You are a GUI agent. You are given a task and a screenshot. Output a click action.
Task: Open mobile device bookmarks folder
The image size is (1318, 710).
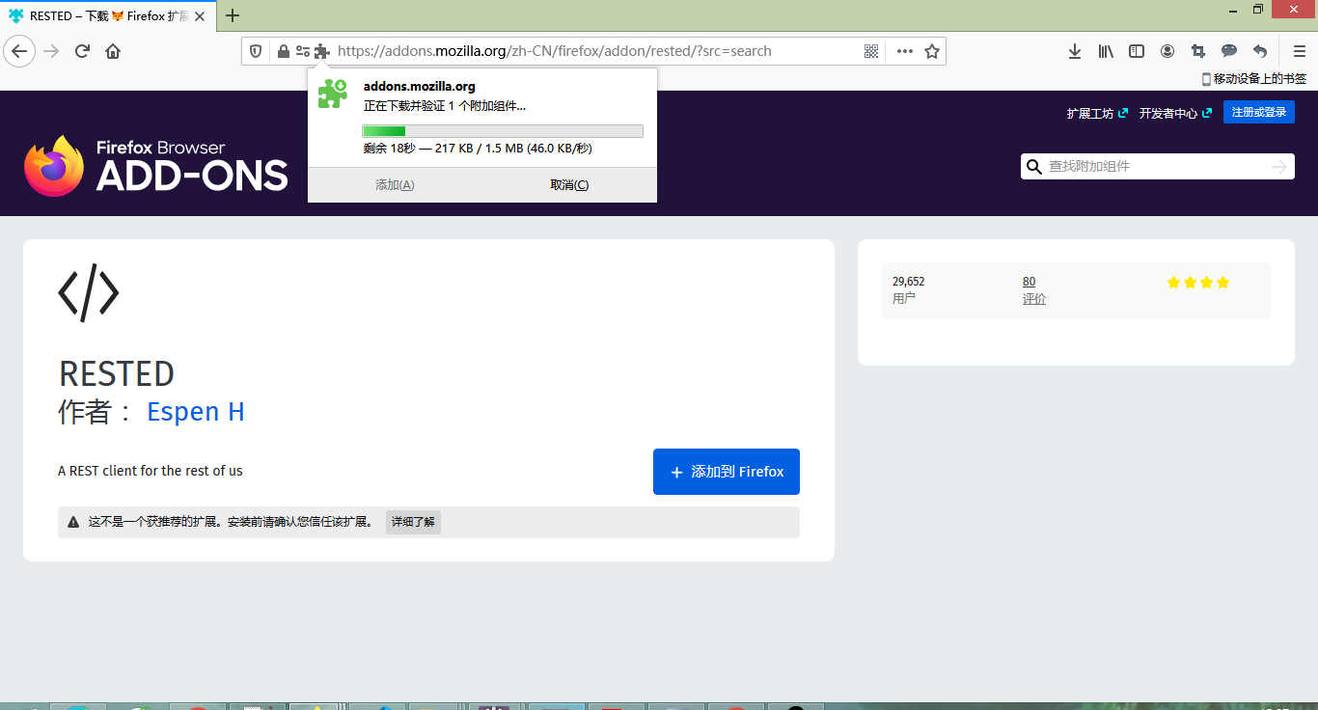1254,79
